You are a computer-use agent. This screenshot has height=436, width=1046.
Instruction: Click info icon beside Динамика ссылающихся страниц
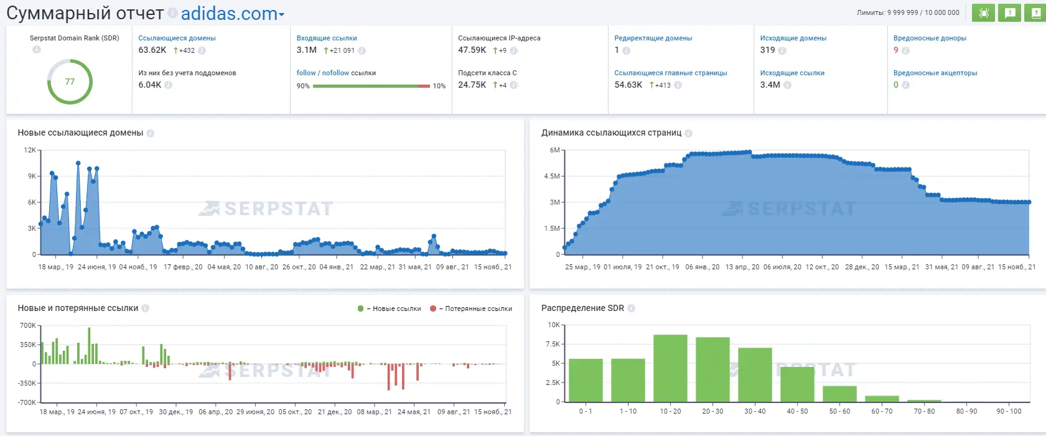point(688,133)
